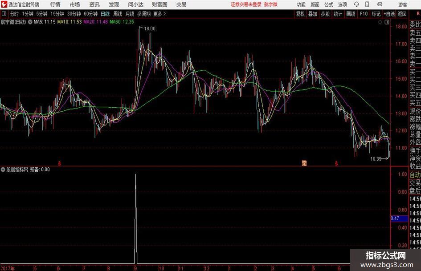The image size is (421, 271).
Task: Expand the 更多 period options
Action: click(x=160, y=14)
